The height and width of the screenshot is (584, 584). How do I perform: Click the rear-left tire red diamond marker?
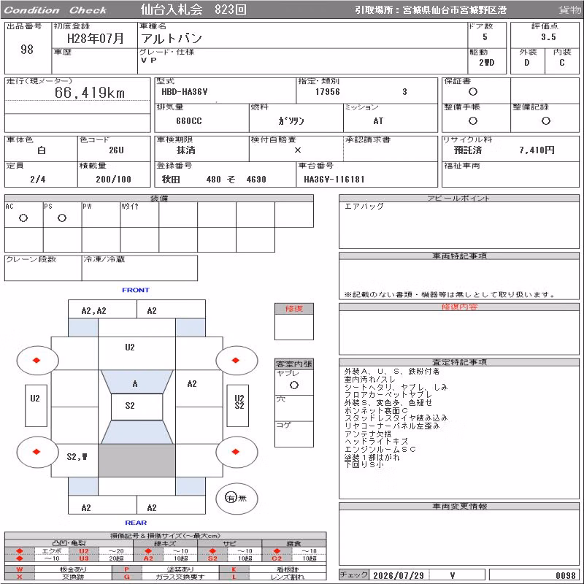click(36, 452)
